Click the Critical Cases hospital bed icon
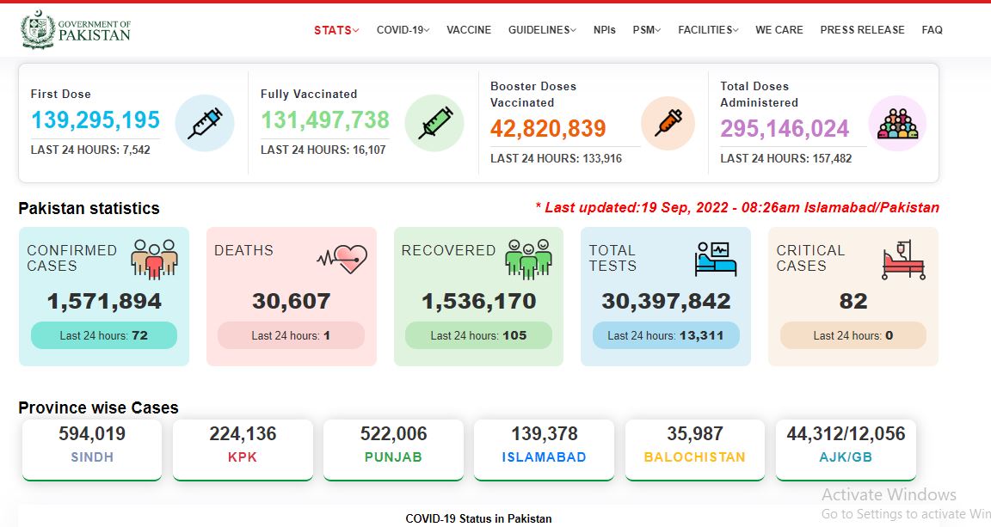The width and height of the screenshot is (991, 527). pyautogui.click(x=904, y=260)
